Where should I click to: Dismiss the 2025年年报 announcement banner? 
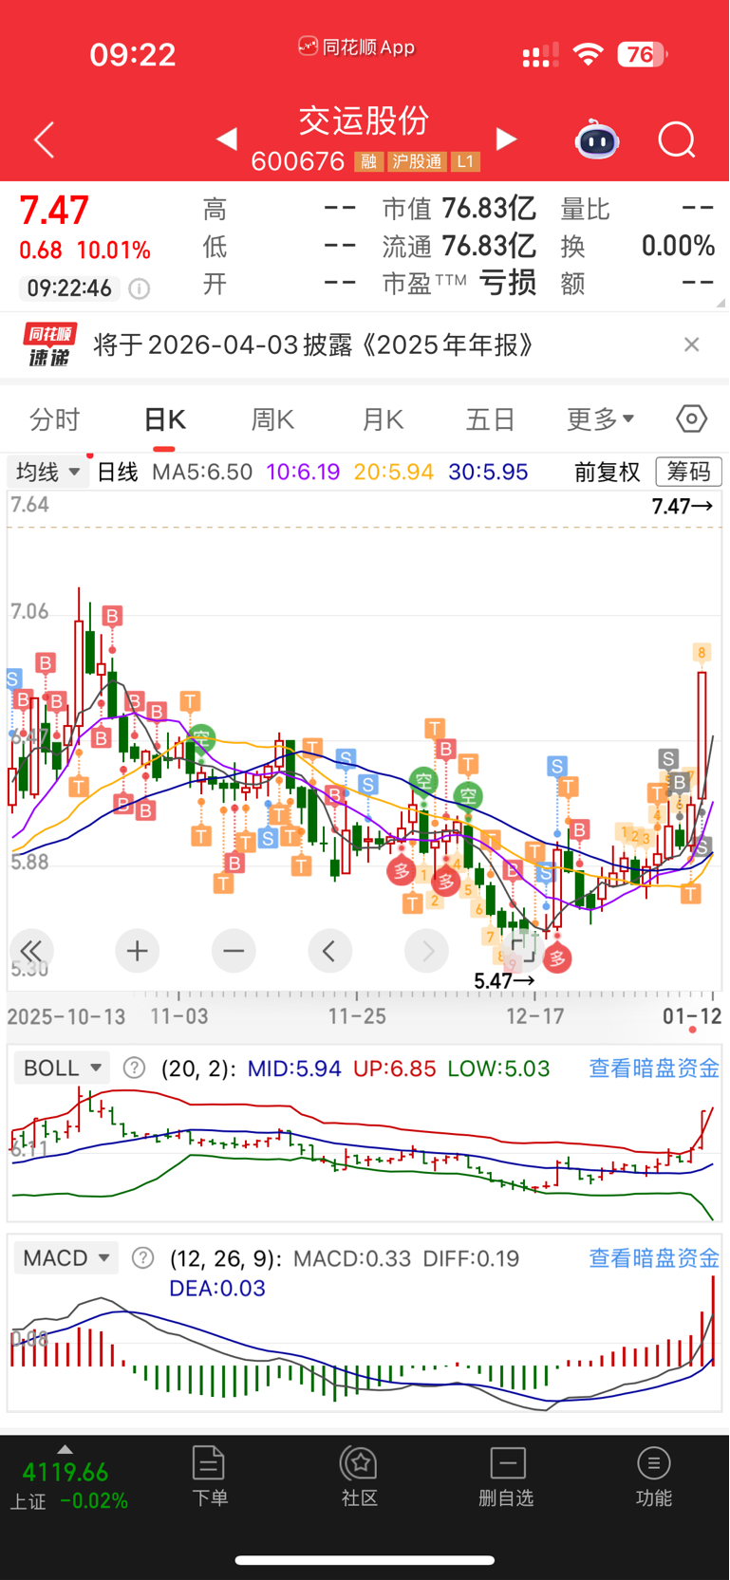tap(692, 344)
